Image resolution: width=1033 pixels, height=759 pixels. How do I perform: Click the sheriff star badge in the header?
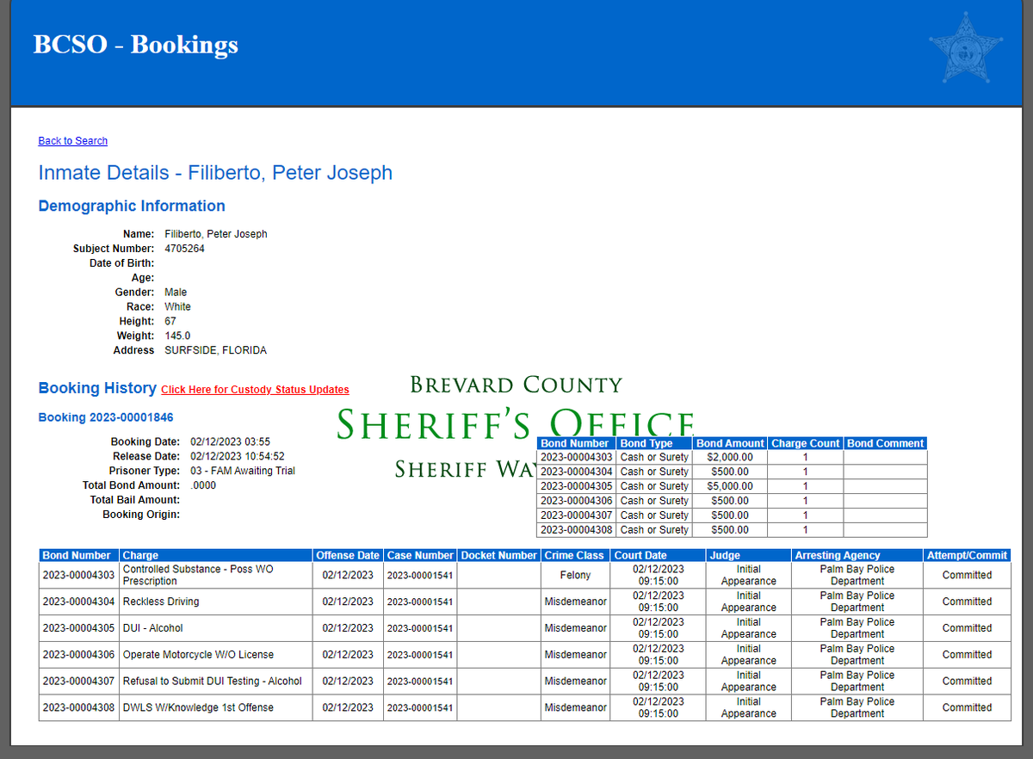click(x=966, y=47)
